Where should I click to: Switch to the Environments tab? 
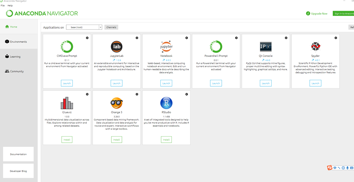tap(19, 41)
